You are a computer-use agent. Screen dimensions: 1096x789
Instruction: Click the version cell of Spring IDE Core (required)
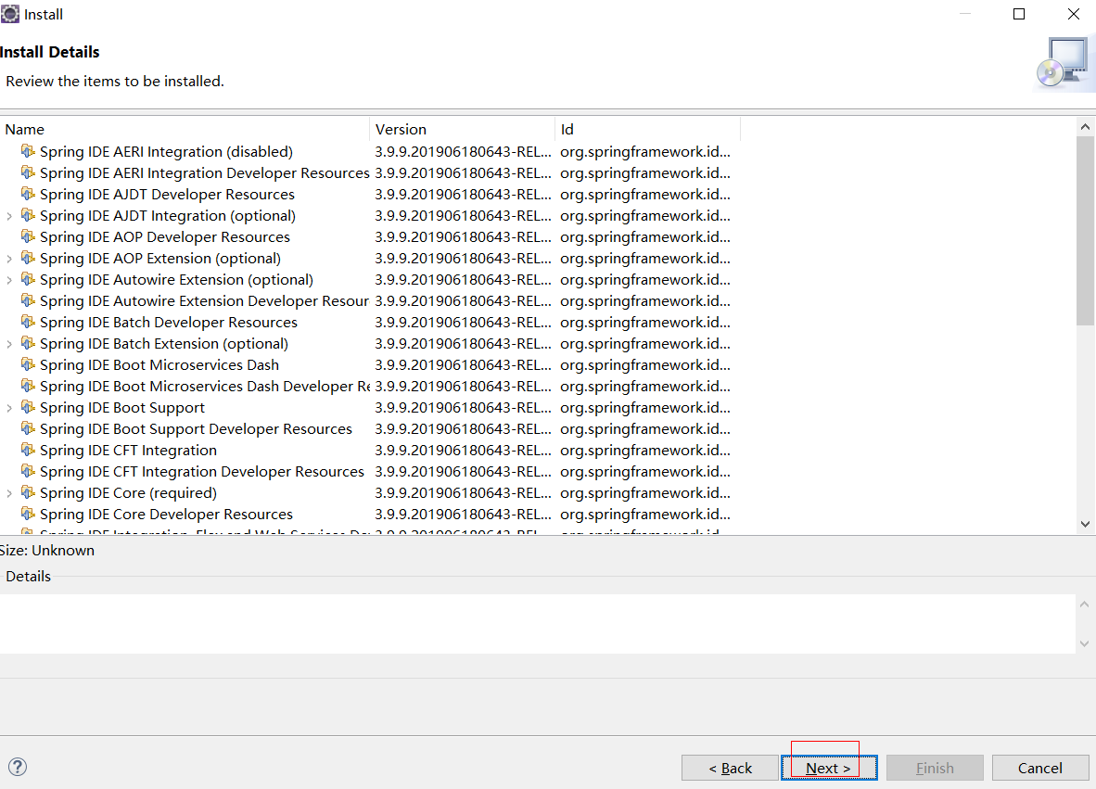pos(463,492)
